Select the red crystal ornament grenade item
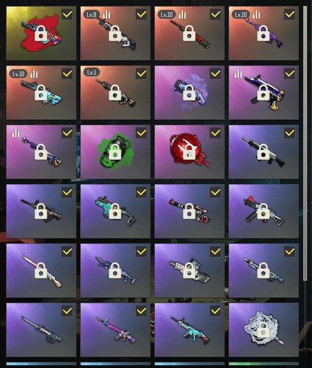This screenshot has height=368, width=312. (x=190, y=152)
